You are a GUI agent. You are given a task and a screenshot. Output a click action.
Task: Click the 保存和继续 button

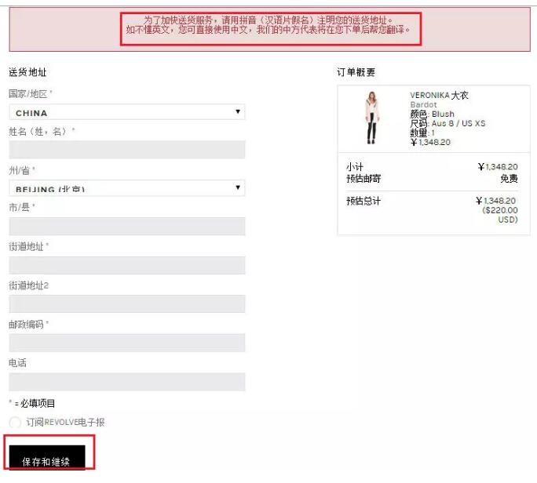click(x=47, y=457)
